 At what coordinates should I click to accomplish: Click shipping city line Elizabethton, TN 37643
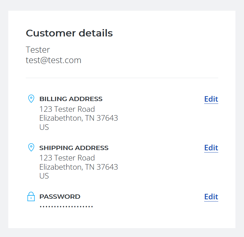tap(78, 167)
